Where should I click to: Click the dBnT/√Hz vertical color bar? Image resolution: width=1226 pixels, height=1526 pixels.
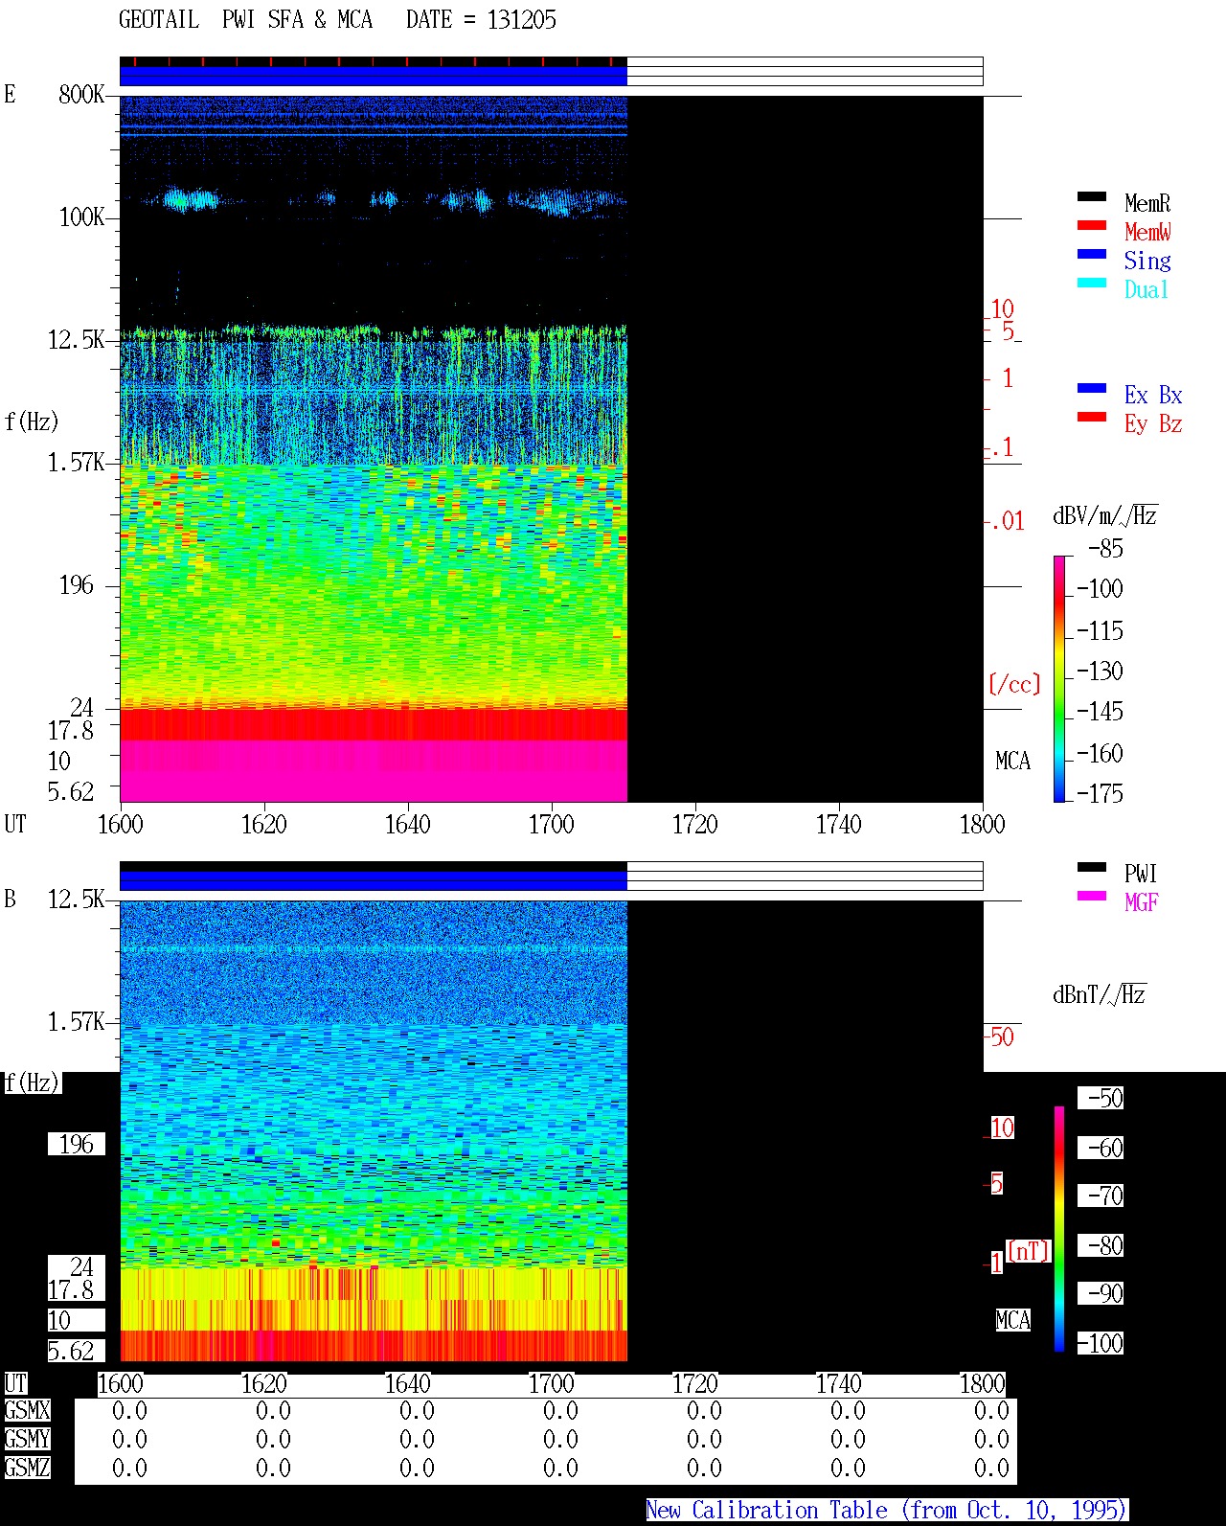(x=1059, y=1229)
